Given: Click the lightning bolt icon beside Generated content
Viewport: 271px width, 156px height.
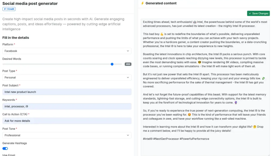Looking at the screenshot, I should [x=142, y=3].
